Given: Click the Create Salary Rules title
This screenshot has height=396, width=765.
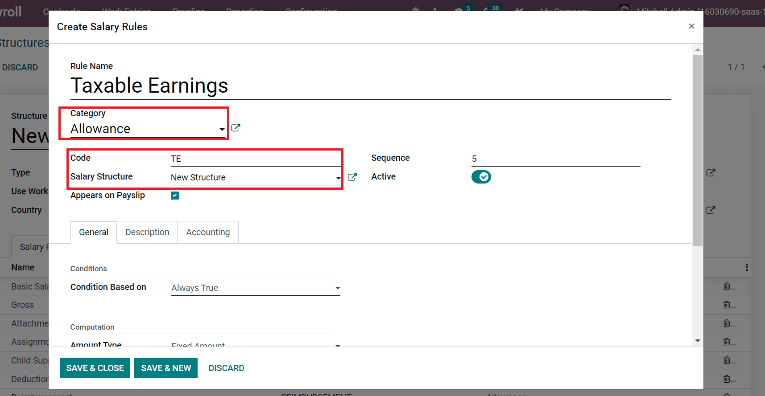Looking at the screenshot, I should click(102, 27).
